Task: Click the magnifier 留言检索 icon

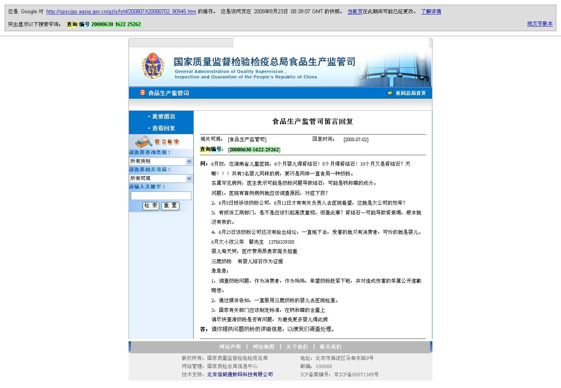Action: click(144, 141)
